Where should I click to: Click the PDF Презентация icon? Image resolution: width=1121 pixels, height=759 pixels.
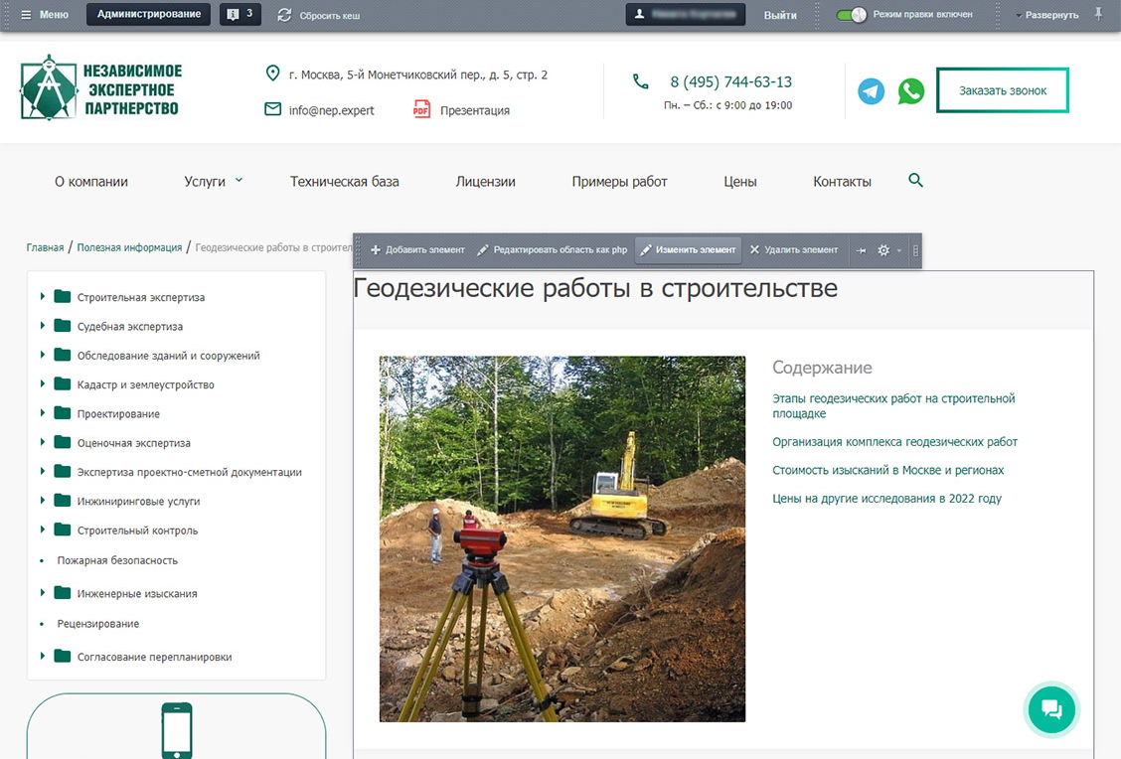(422, 109)
